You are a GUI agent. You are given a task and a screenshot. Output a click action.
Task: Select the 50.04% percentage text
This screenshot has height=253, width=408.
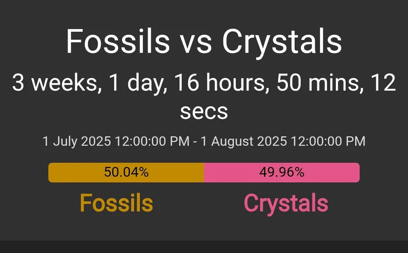pos(126,172)
